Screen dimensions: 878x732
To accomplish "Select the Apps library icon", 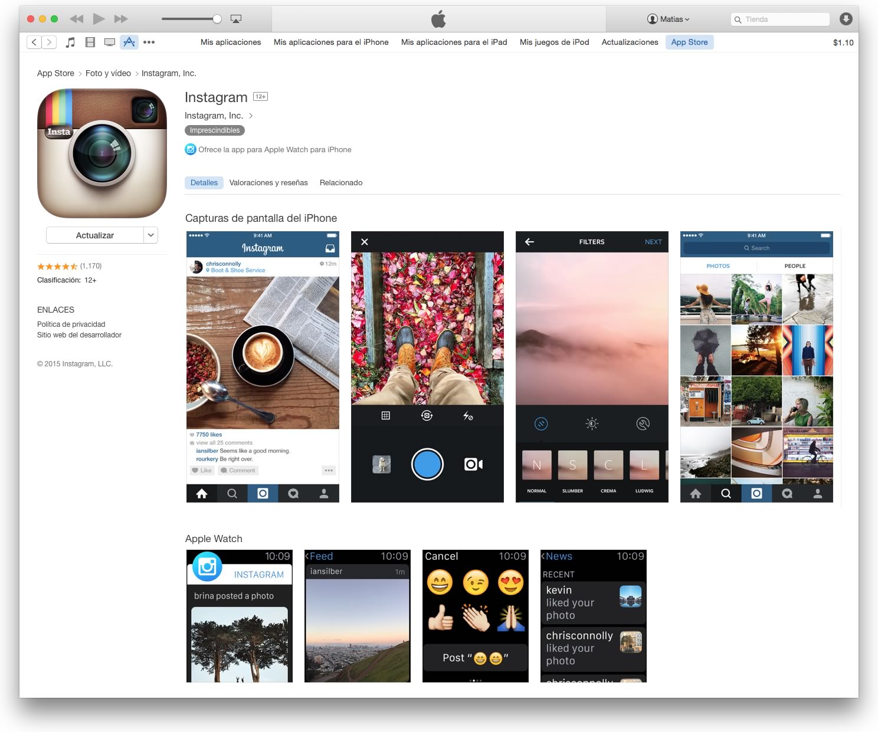I will pyautogui.click(x=129, y=42).
